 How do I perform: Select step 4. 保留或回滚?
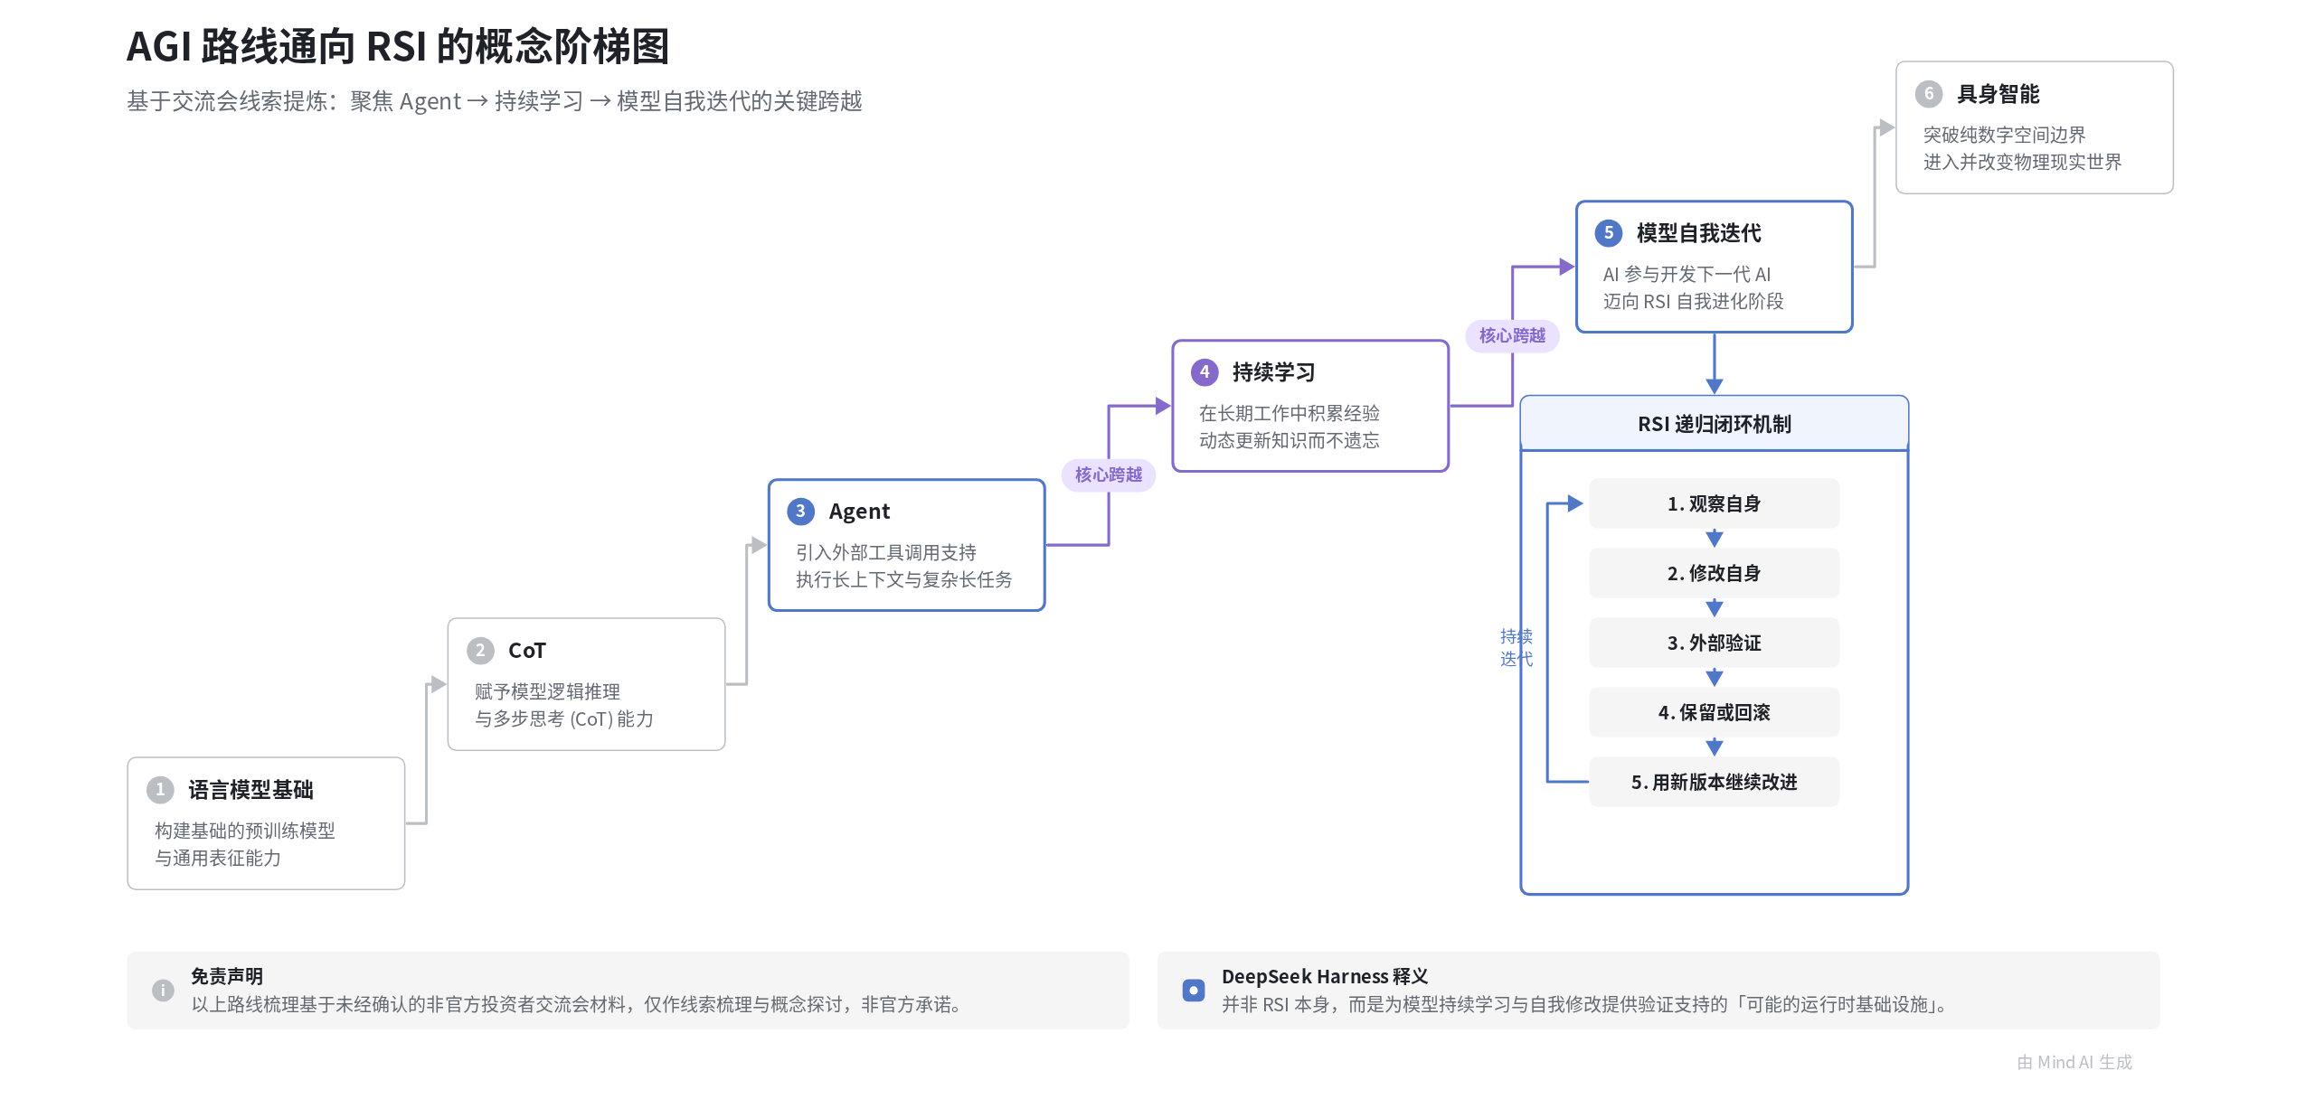tap(1715, 712)
